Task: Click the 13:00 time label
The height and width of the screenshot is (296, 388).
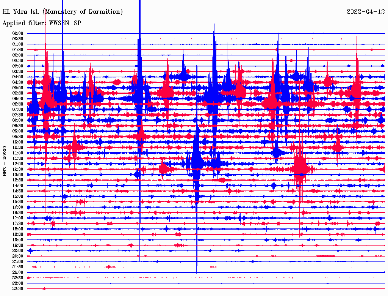Action: 17,175
